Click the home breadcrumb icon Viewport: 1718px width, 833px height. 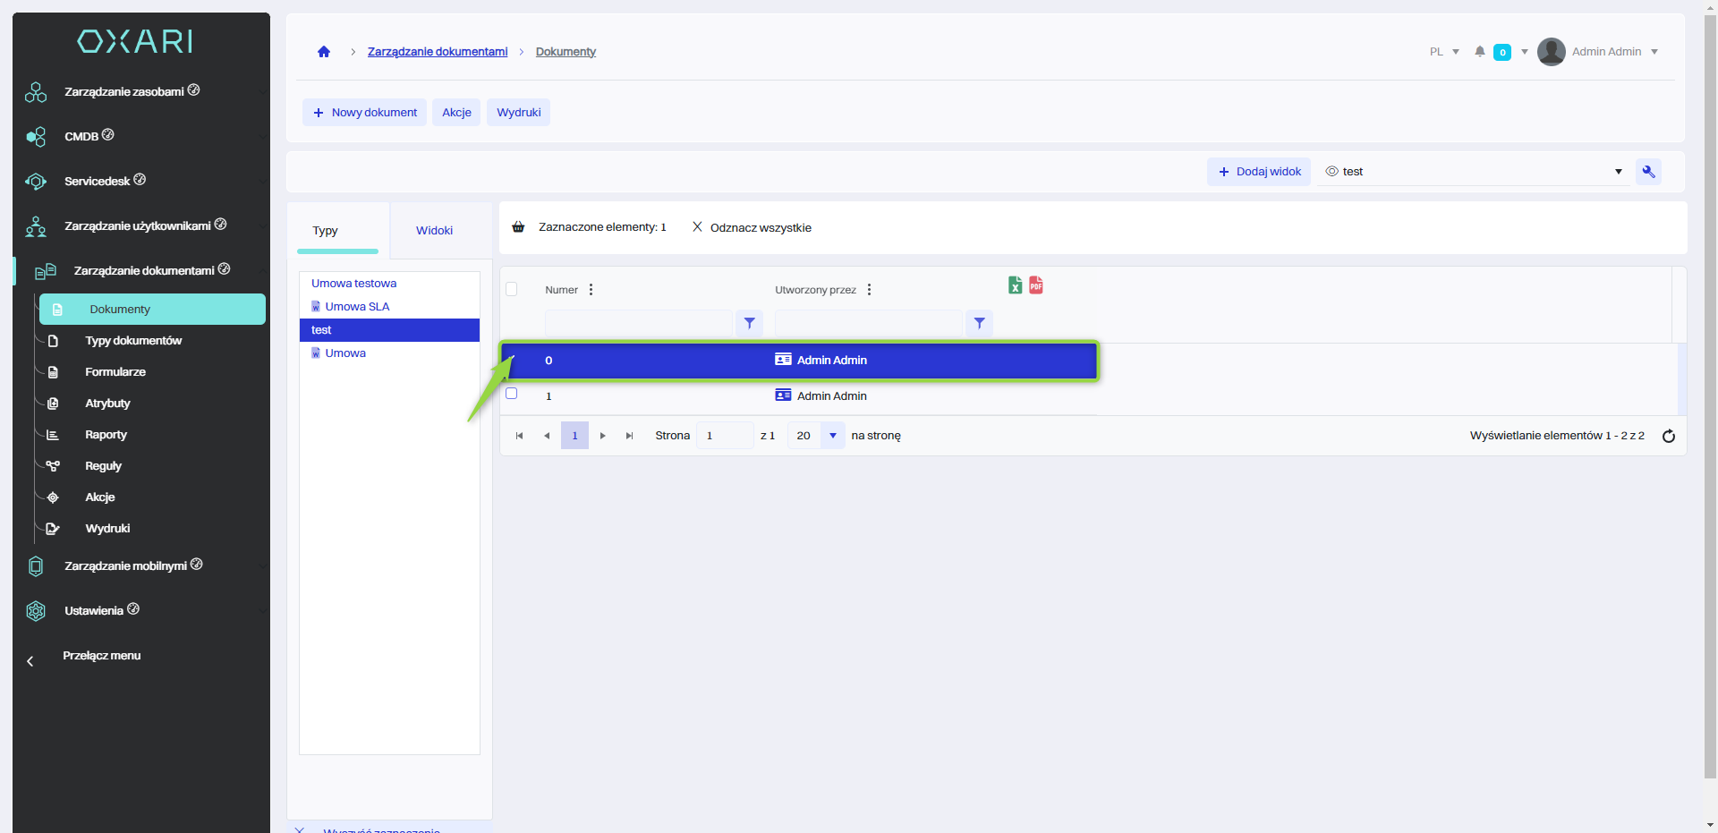324,52
